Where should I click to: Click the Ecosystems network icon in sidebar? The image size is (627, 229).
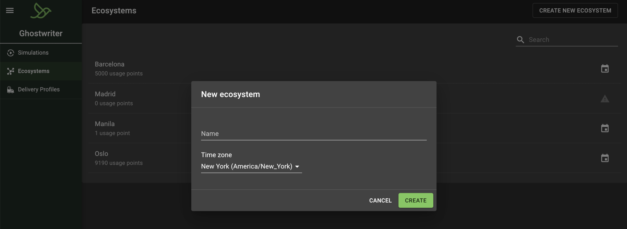click(10, 71)
